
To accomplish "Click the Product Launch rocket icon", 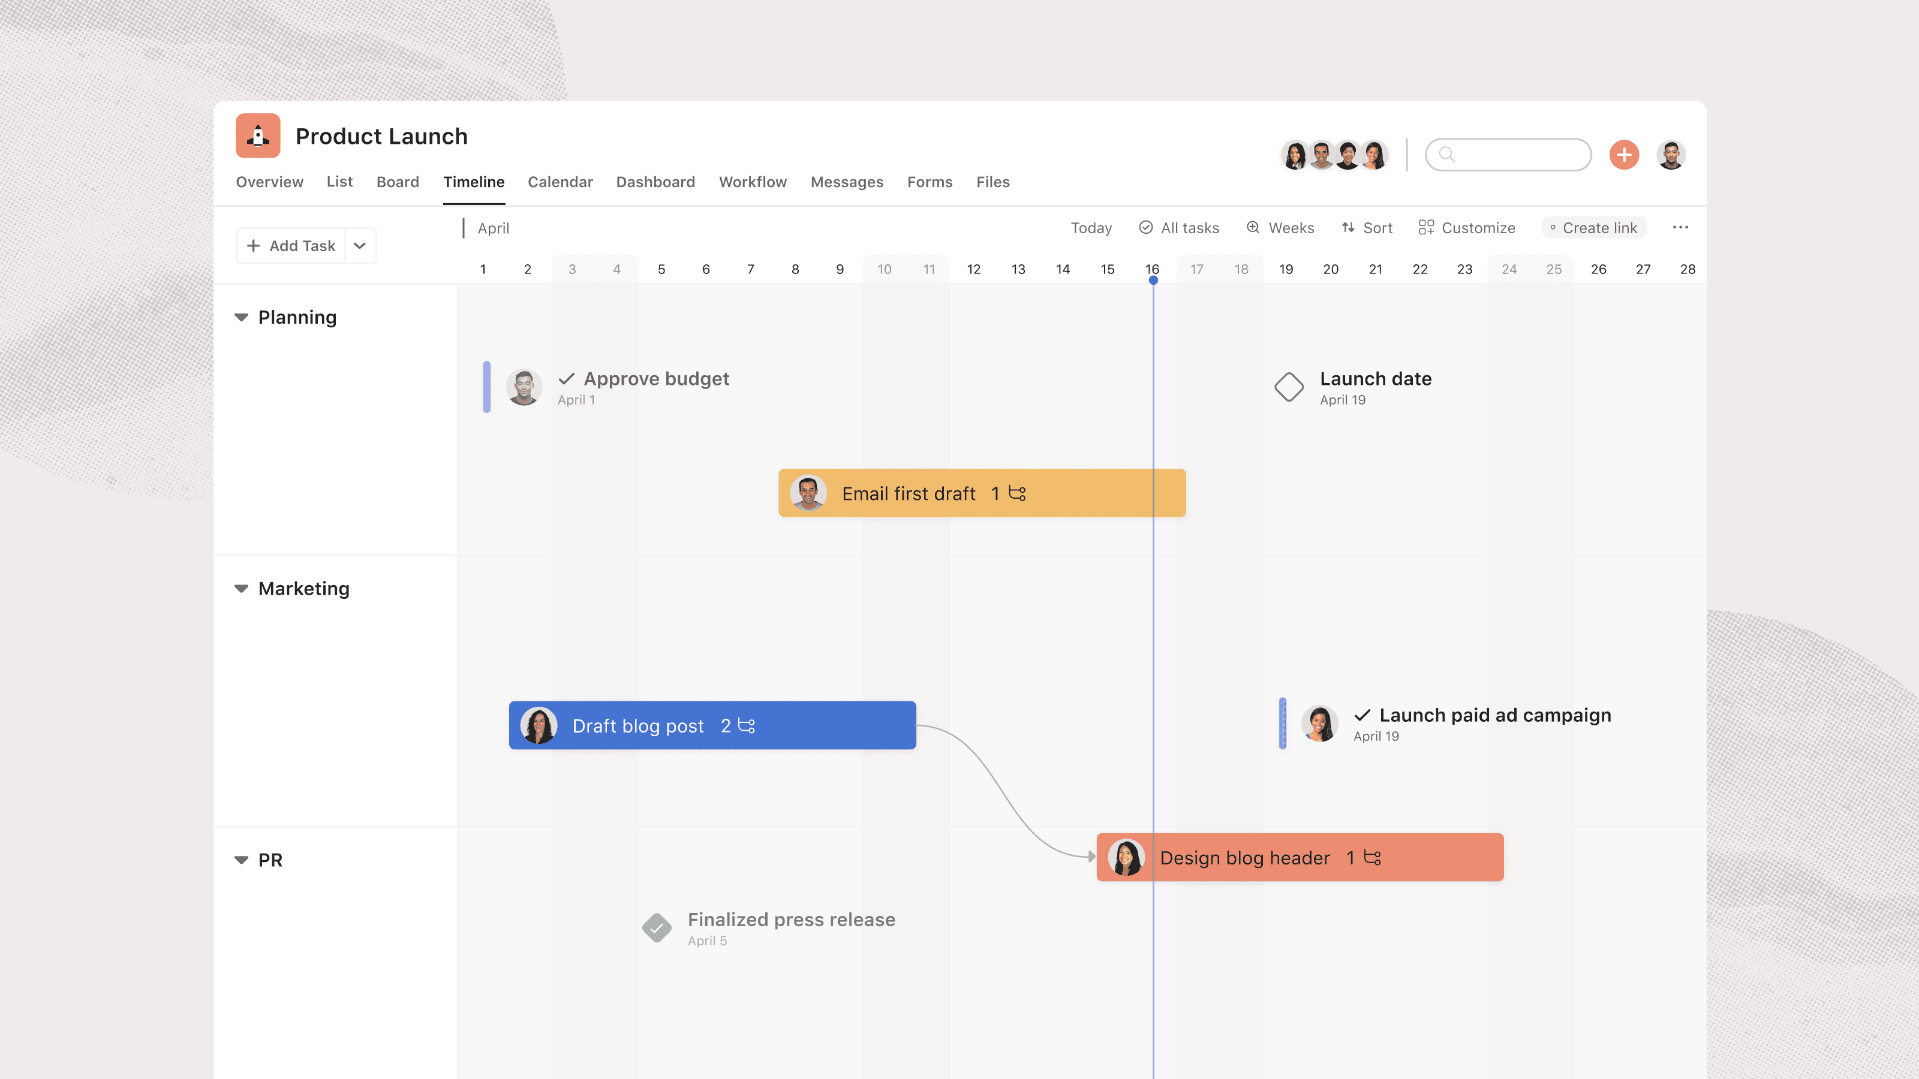I will click(257, 135).
